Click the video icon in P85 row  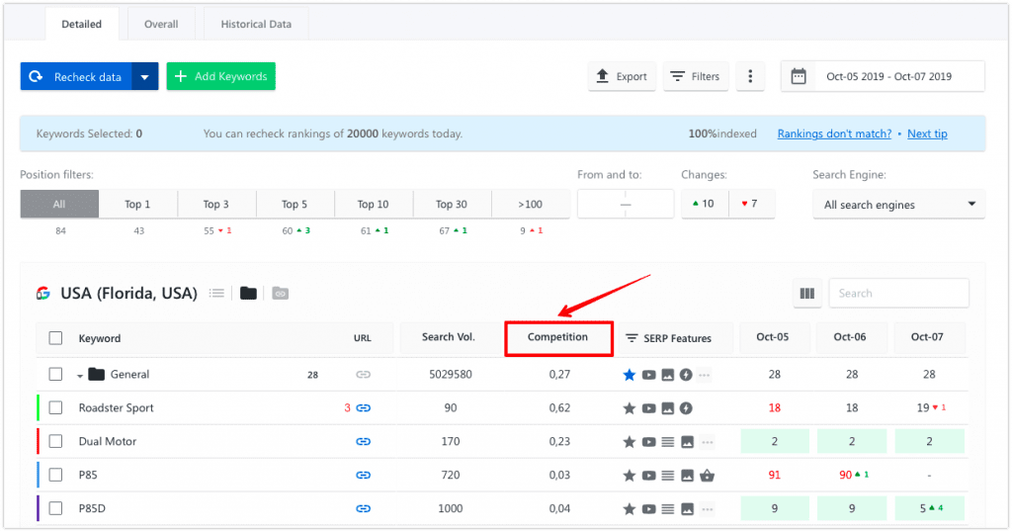648,476
